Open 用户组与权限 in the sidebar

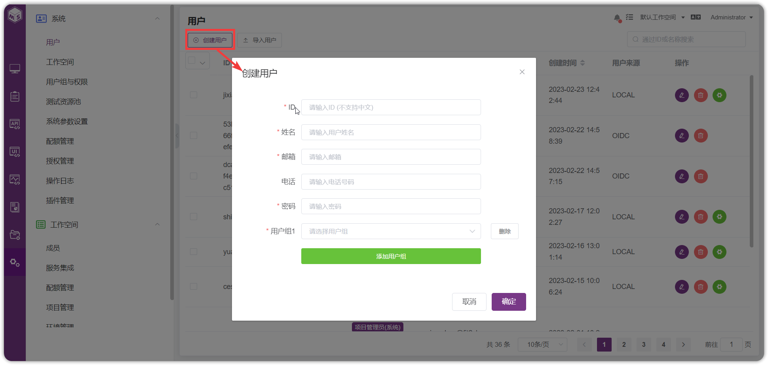coord(67,82)
